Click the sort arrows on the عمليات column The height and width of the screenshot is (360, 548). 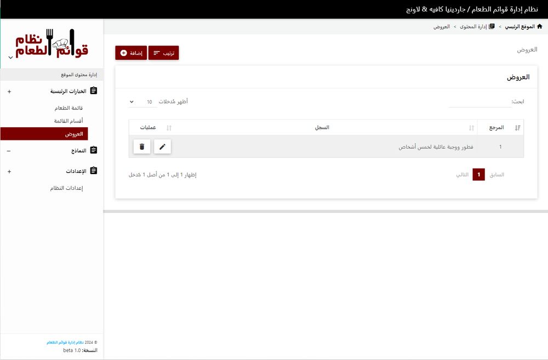pos(169,127)
